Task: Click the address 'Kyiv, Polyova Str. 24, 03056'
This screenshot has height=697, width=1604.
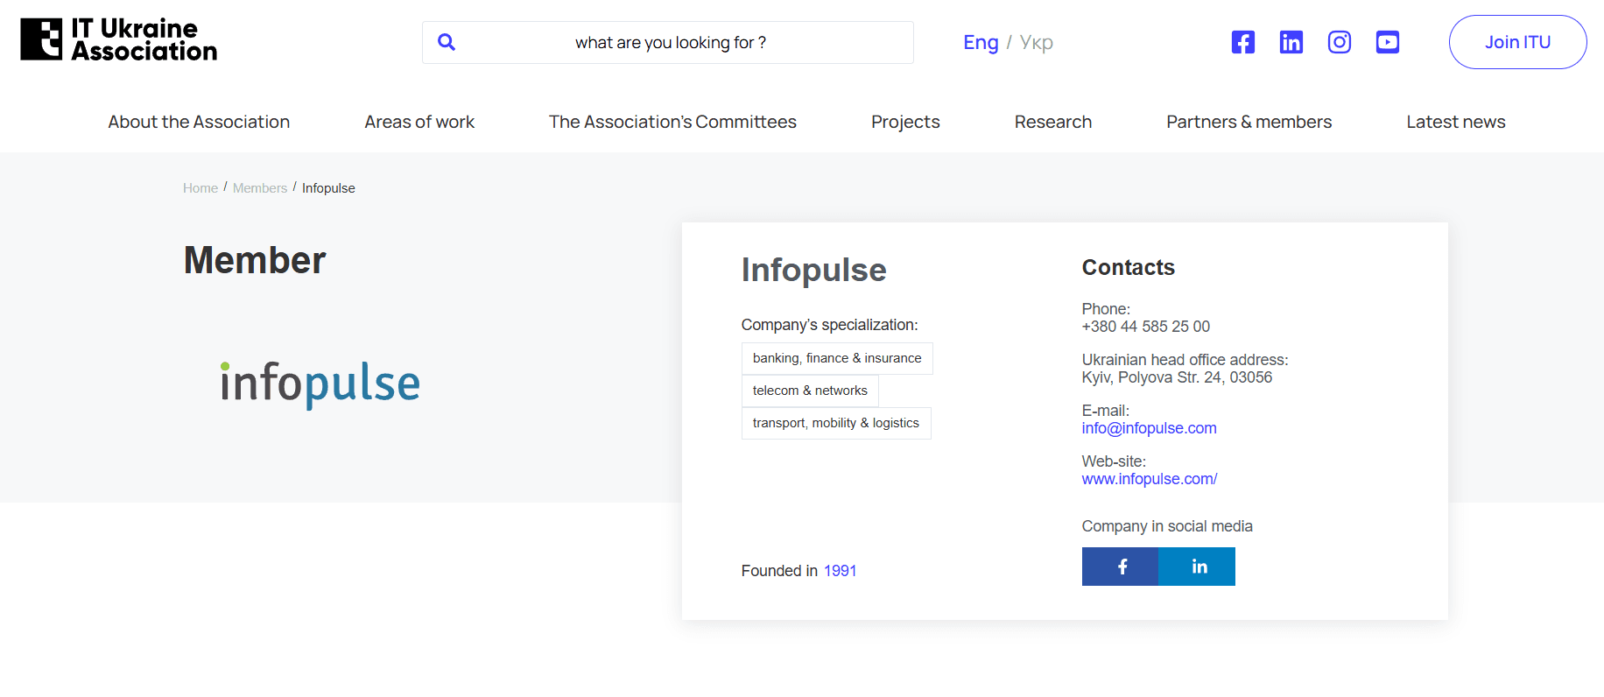Action: 1177,377
